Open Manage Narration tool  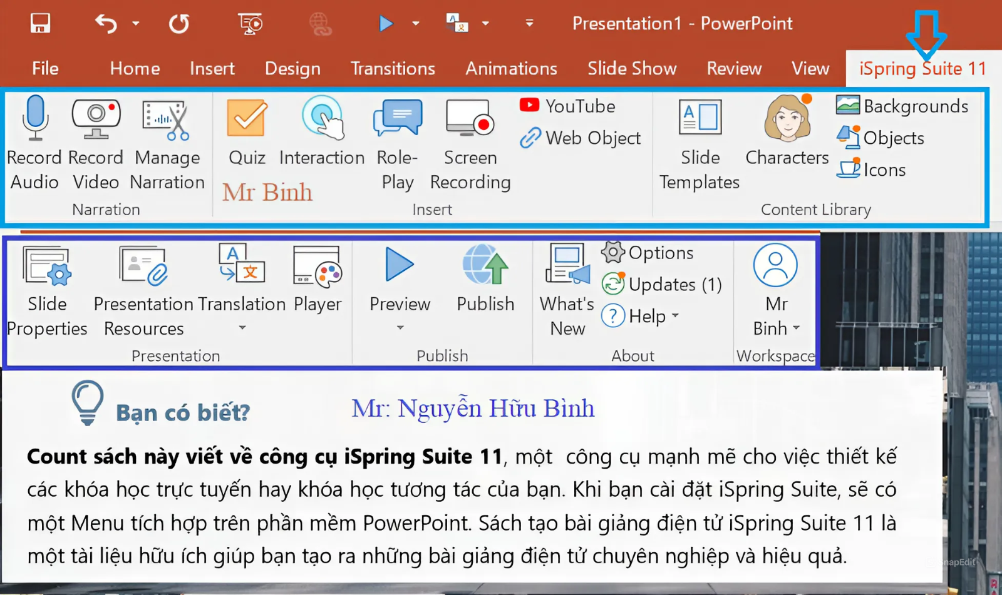pos(167,143)
